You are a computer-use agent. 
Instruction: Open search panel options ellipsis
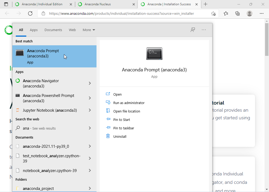(204, 30)
